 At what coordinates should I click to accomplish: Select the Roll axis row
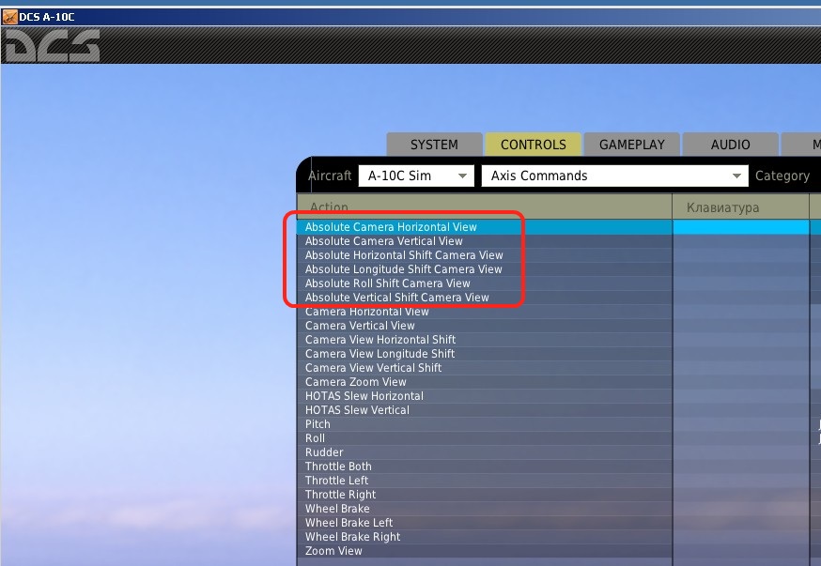485,439
